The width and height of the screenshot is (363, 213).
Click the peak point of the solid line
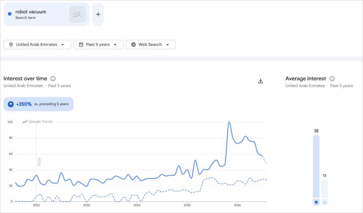[229, 122]
